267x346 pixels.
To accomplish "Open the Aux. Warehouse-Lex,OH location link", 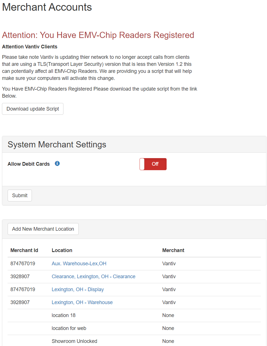I will tap(79, 264).
